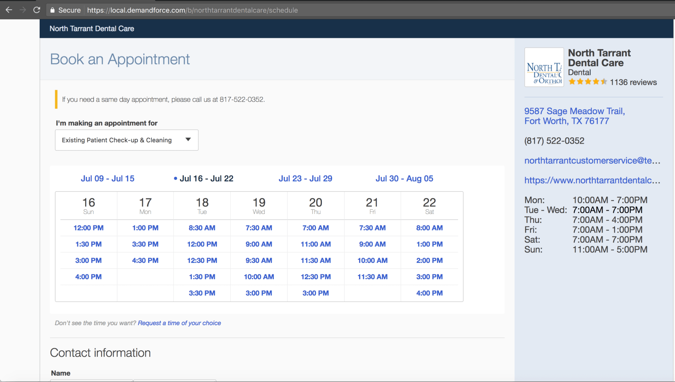Switch to the Jul 09 - Jul 15 week
The image size is (675, 382).
point(108,179)
